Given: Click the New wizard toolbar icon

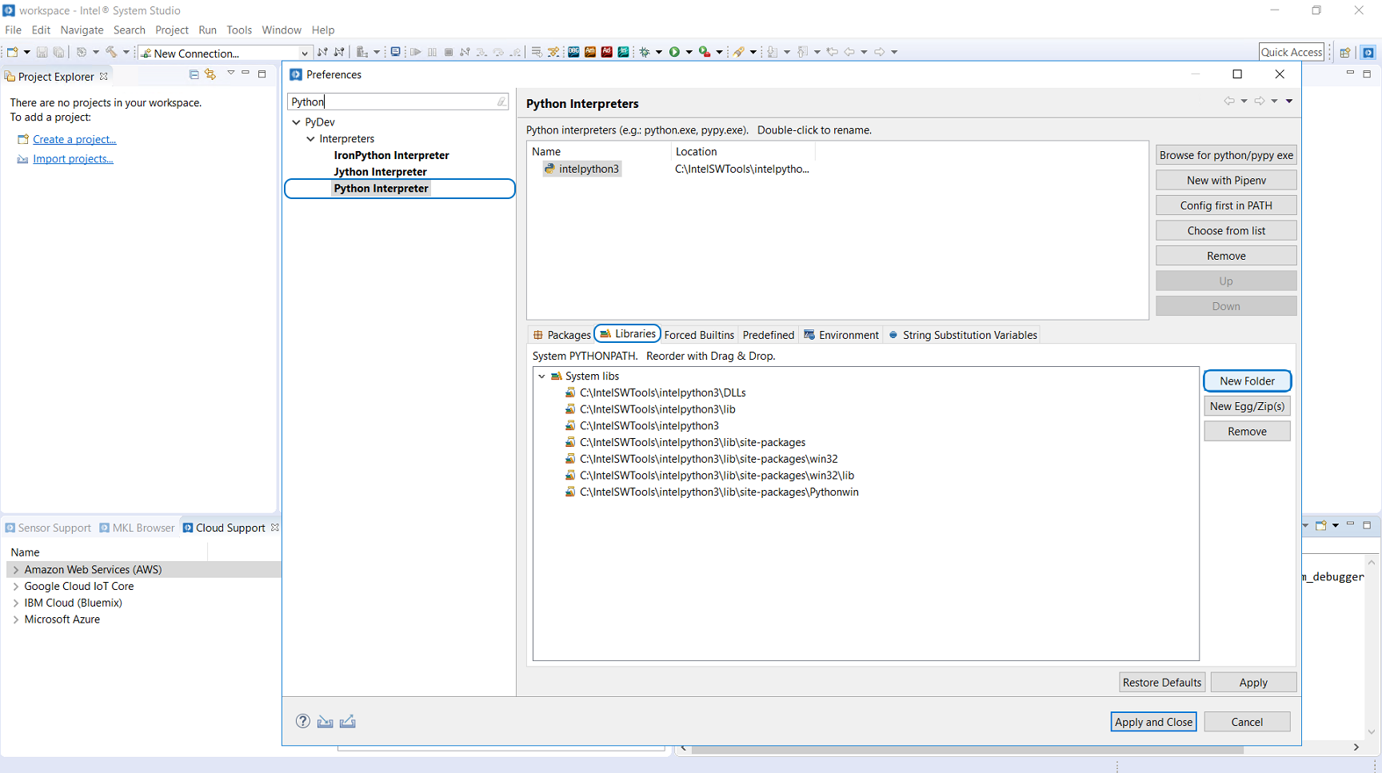Looking at the screenshot, I should pyautogui.click(x=12, y=52).
